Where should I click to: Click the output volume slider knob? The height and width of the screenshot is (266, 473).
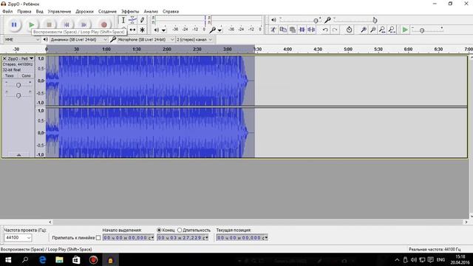pos(316,21)
